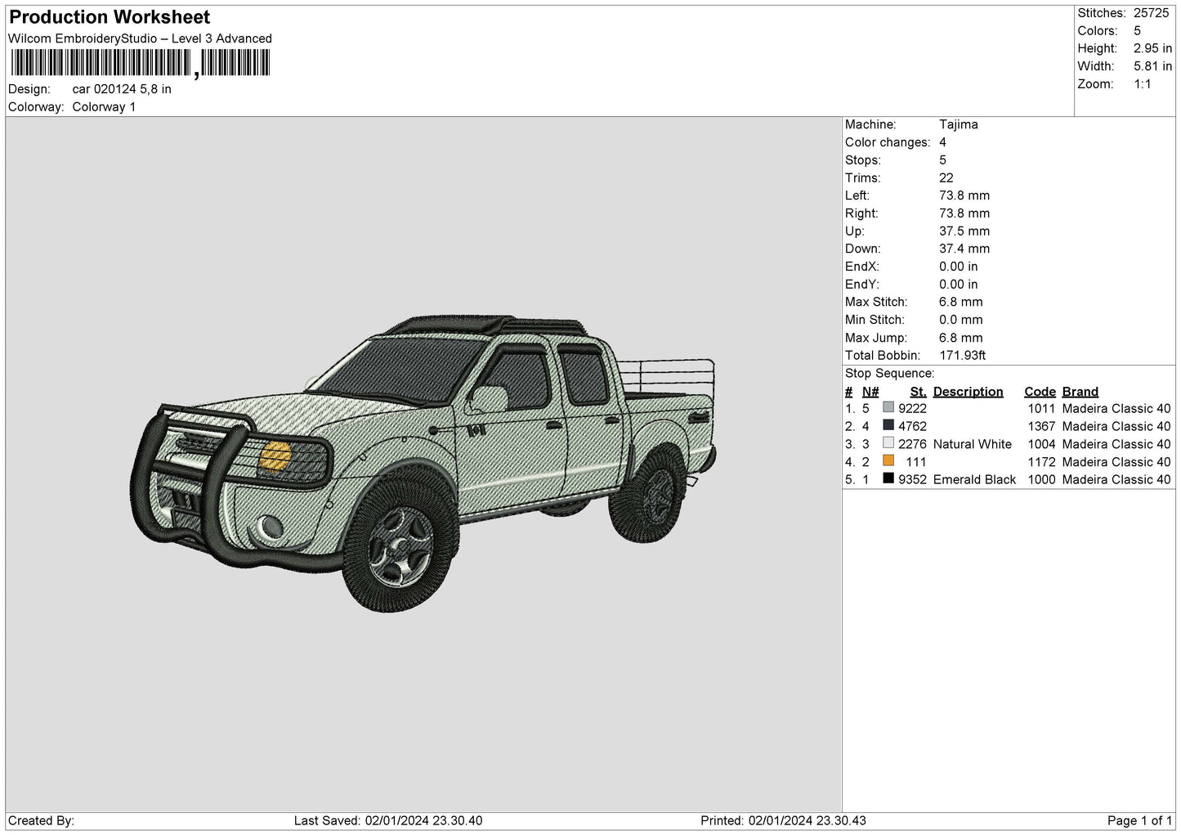Viewport: 1181px width, 835px height.
Task: Click thread code 1004 in row 3
Action: 1041,444
